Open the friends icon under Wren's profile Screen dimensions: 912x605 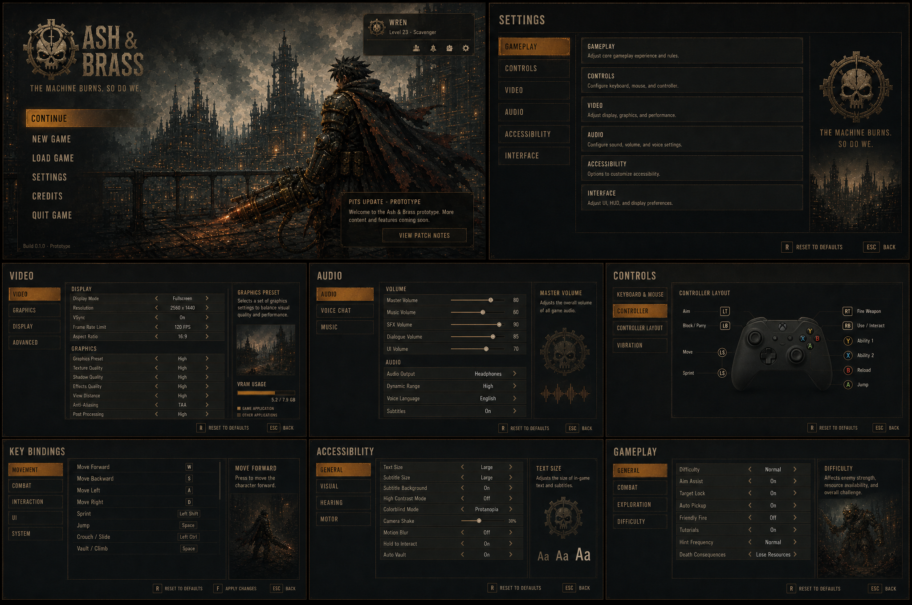pos(416,48)
